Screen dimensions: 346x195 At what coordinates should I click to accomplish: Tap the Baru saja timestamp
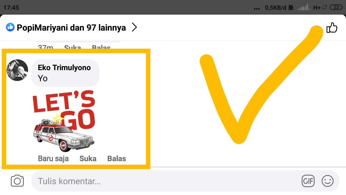(x=53, y=159)
